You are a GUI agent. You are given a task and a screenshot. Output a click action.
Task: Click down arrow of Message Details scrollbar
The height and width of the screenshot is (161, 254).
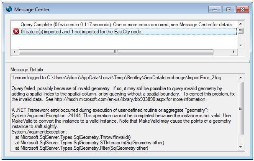pos(241,147)
